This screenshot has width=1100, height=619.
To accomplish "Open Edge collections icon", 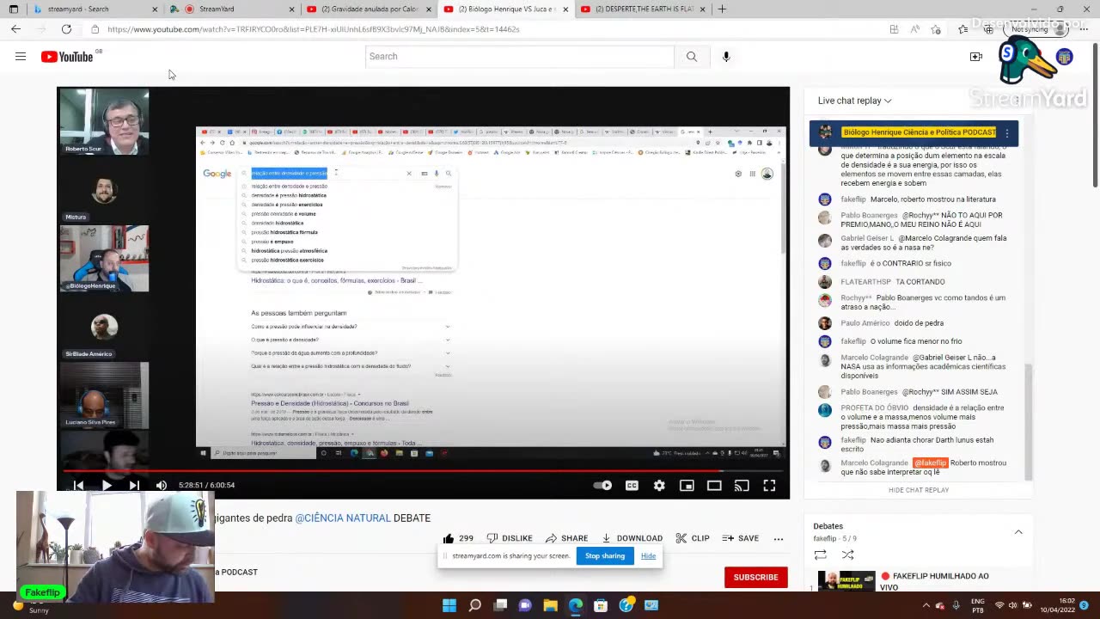I will (988, 29).
